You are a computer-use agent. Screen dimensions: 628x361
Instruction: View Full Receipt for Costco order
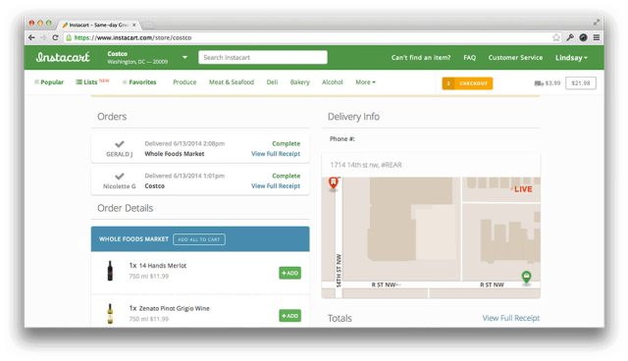click(276, 186)
